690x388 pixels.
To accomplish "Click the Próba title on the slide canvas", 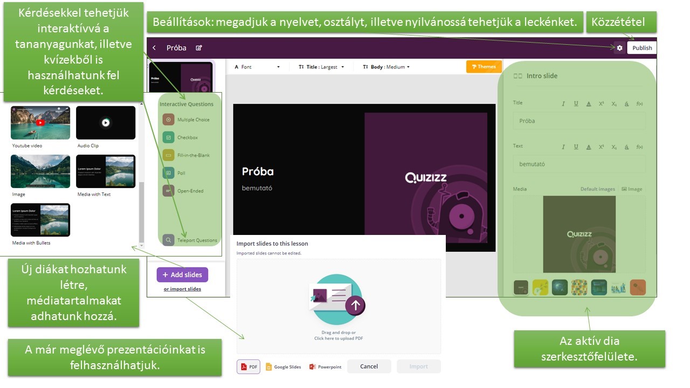I will click(x=258, y=171).
